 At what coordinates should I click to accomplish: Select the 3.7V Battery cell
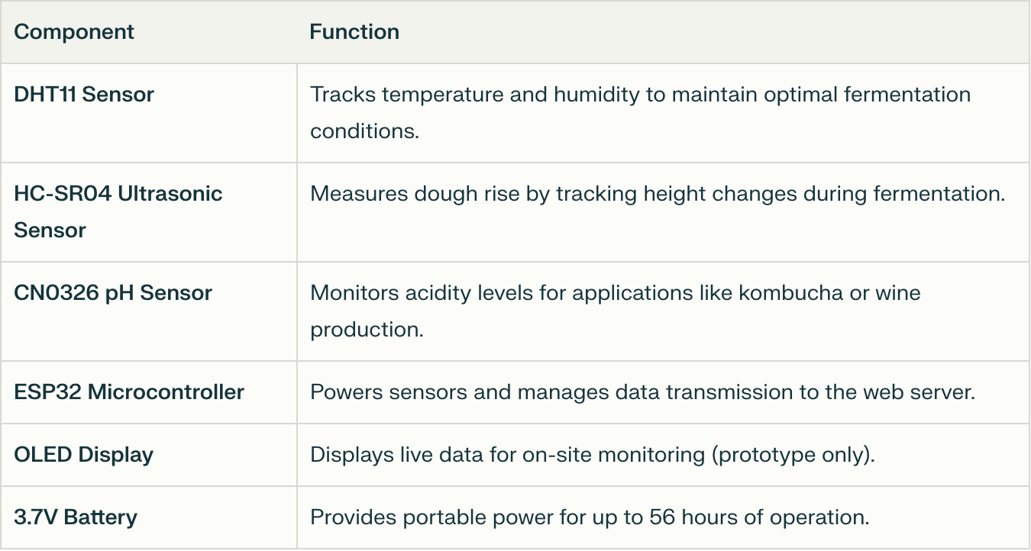(x=76, y=517)
